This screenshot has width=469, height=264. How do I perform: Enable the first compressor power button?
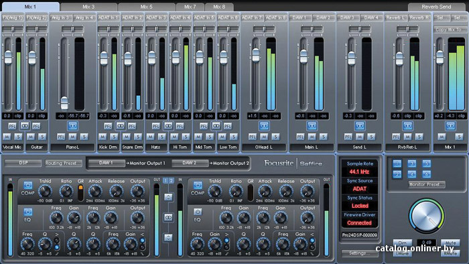pos(28,186)
